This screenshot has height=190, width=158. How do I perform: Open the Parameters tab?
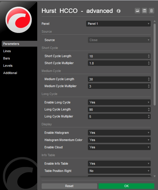pos(19,44)
